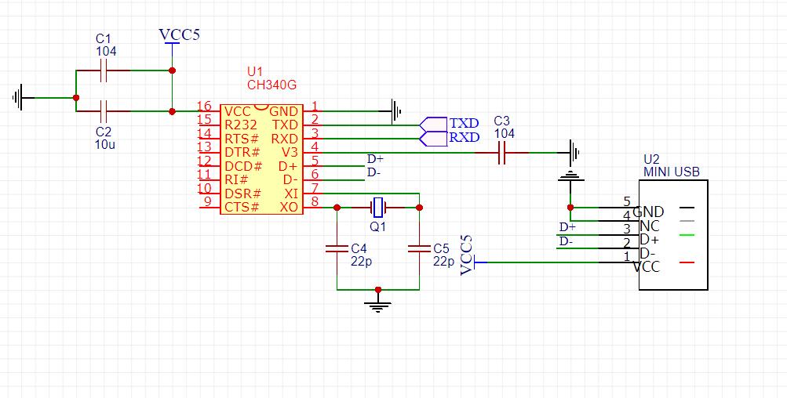Click the D+ net label at CH340G pin 5

click(375, 160)
